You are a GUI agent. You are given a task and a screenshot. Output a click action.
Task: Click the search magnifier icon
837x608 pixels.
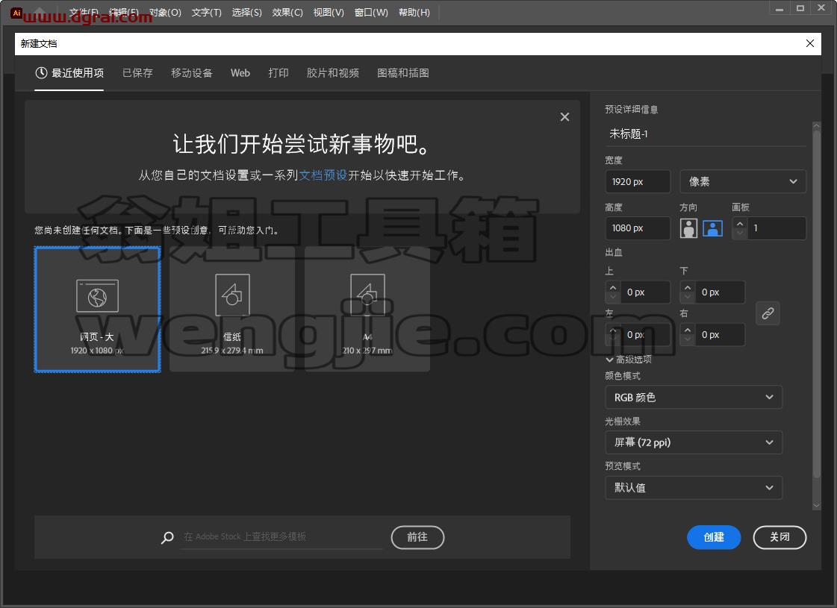tap(167, 537)
